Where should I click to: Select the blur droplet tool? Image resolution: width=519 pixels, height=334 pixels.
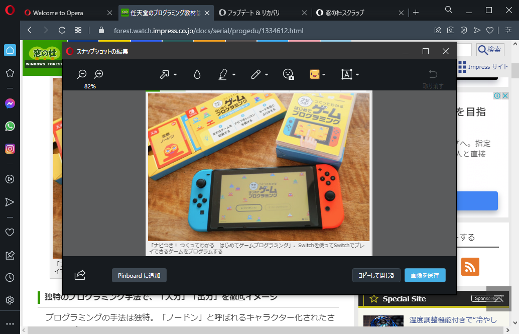(197, 74)
